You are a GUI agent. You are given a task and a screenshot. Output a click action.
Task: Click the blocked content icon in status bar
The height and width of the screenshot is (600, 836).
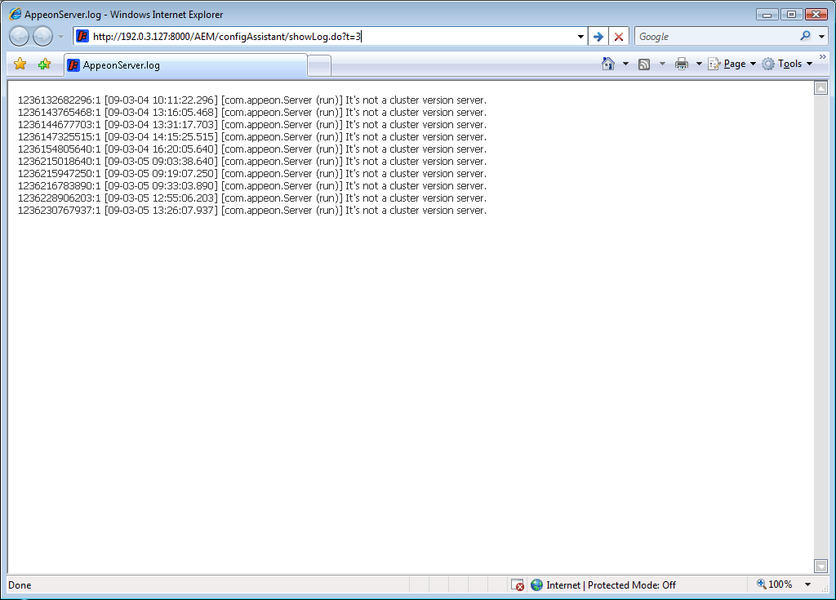click(518, 584)
